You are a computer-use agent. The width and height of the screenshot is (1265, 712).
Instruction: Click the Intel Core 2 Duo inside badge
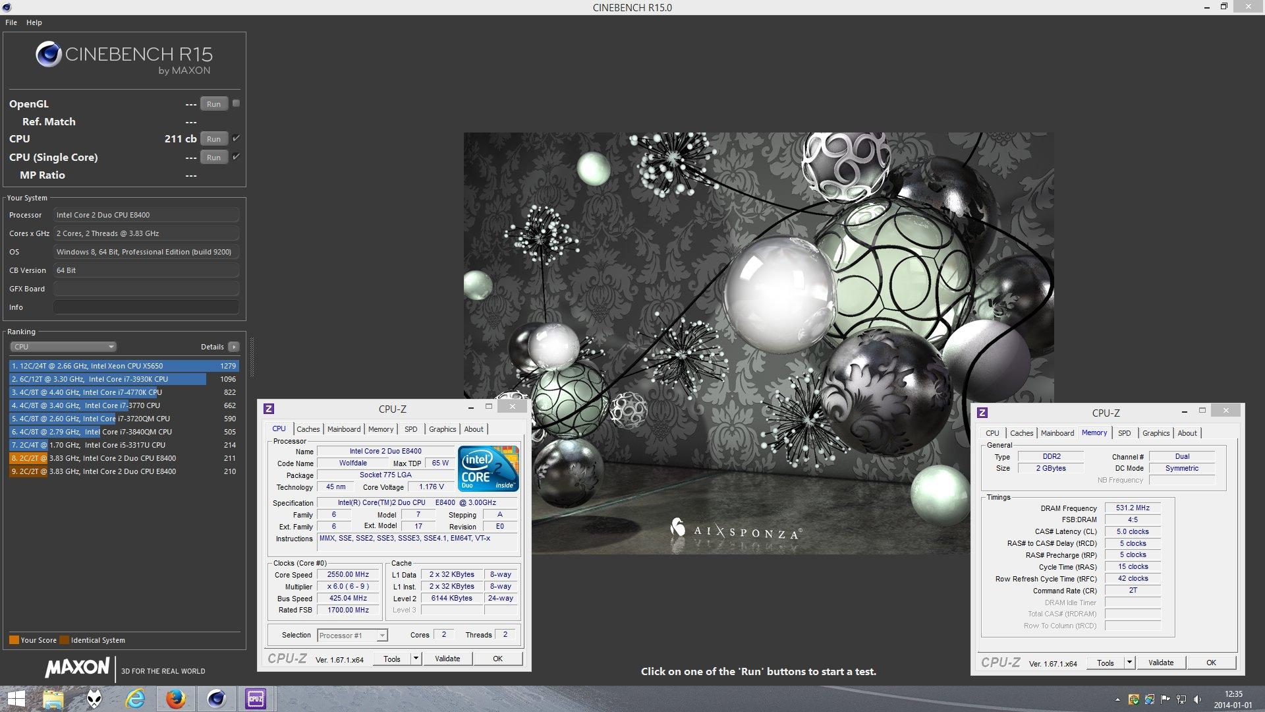(488, 469)
